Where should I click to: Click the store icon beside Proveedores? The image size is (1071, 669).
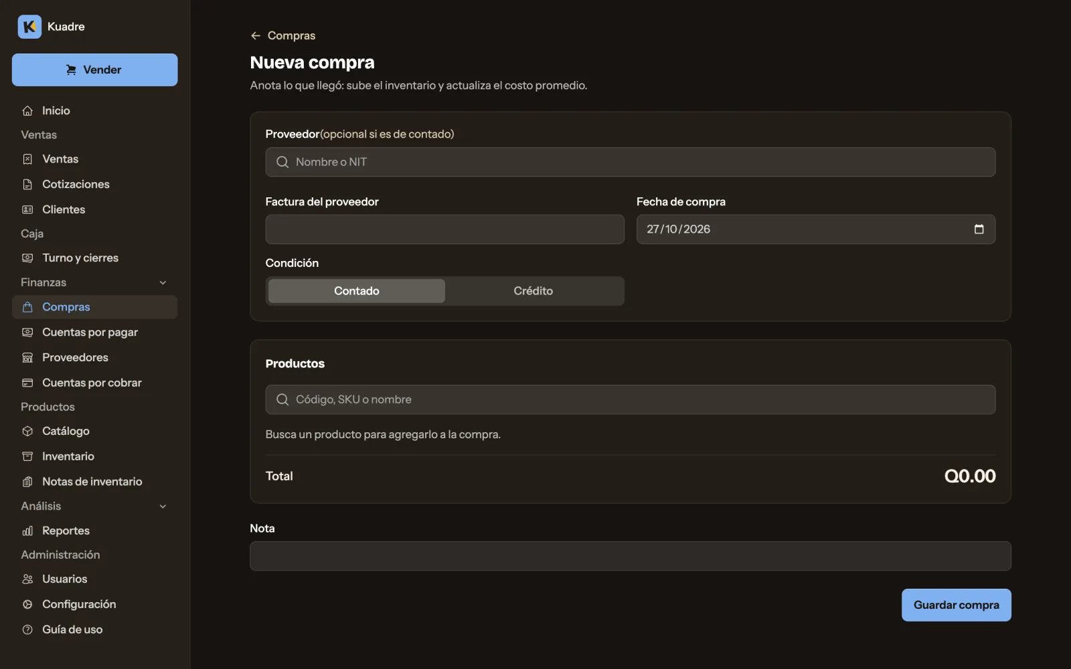coord(27,358)
